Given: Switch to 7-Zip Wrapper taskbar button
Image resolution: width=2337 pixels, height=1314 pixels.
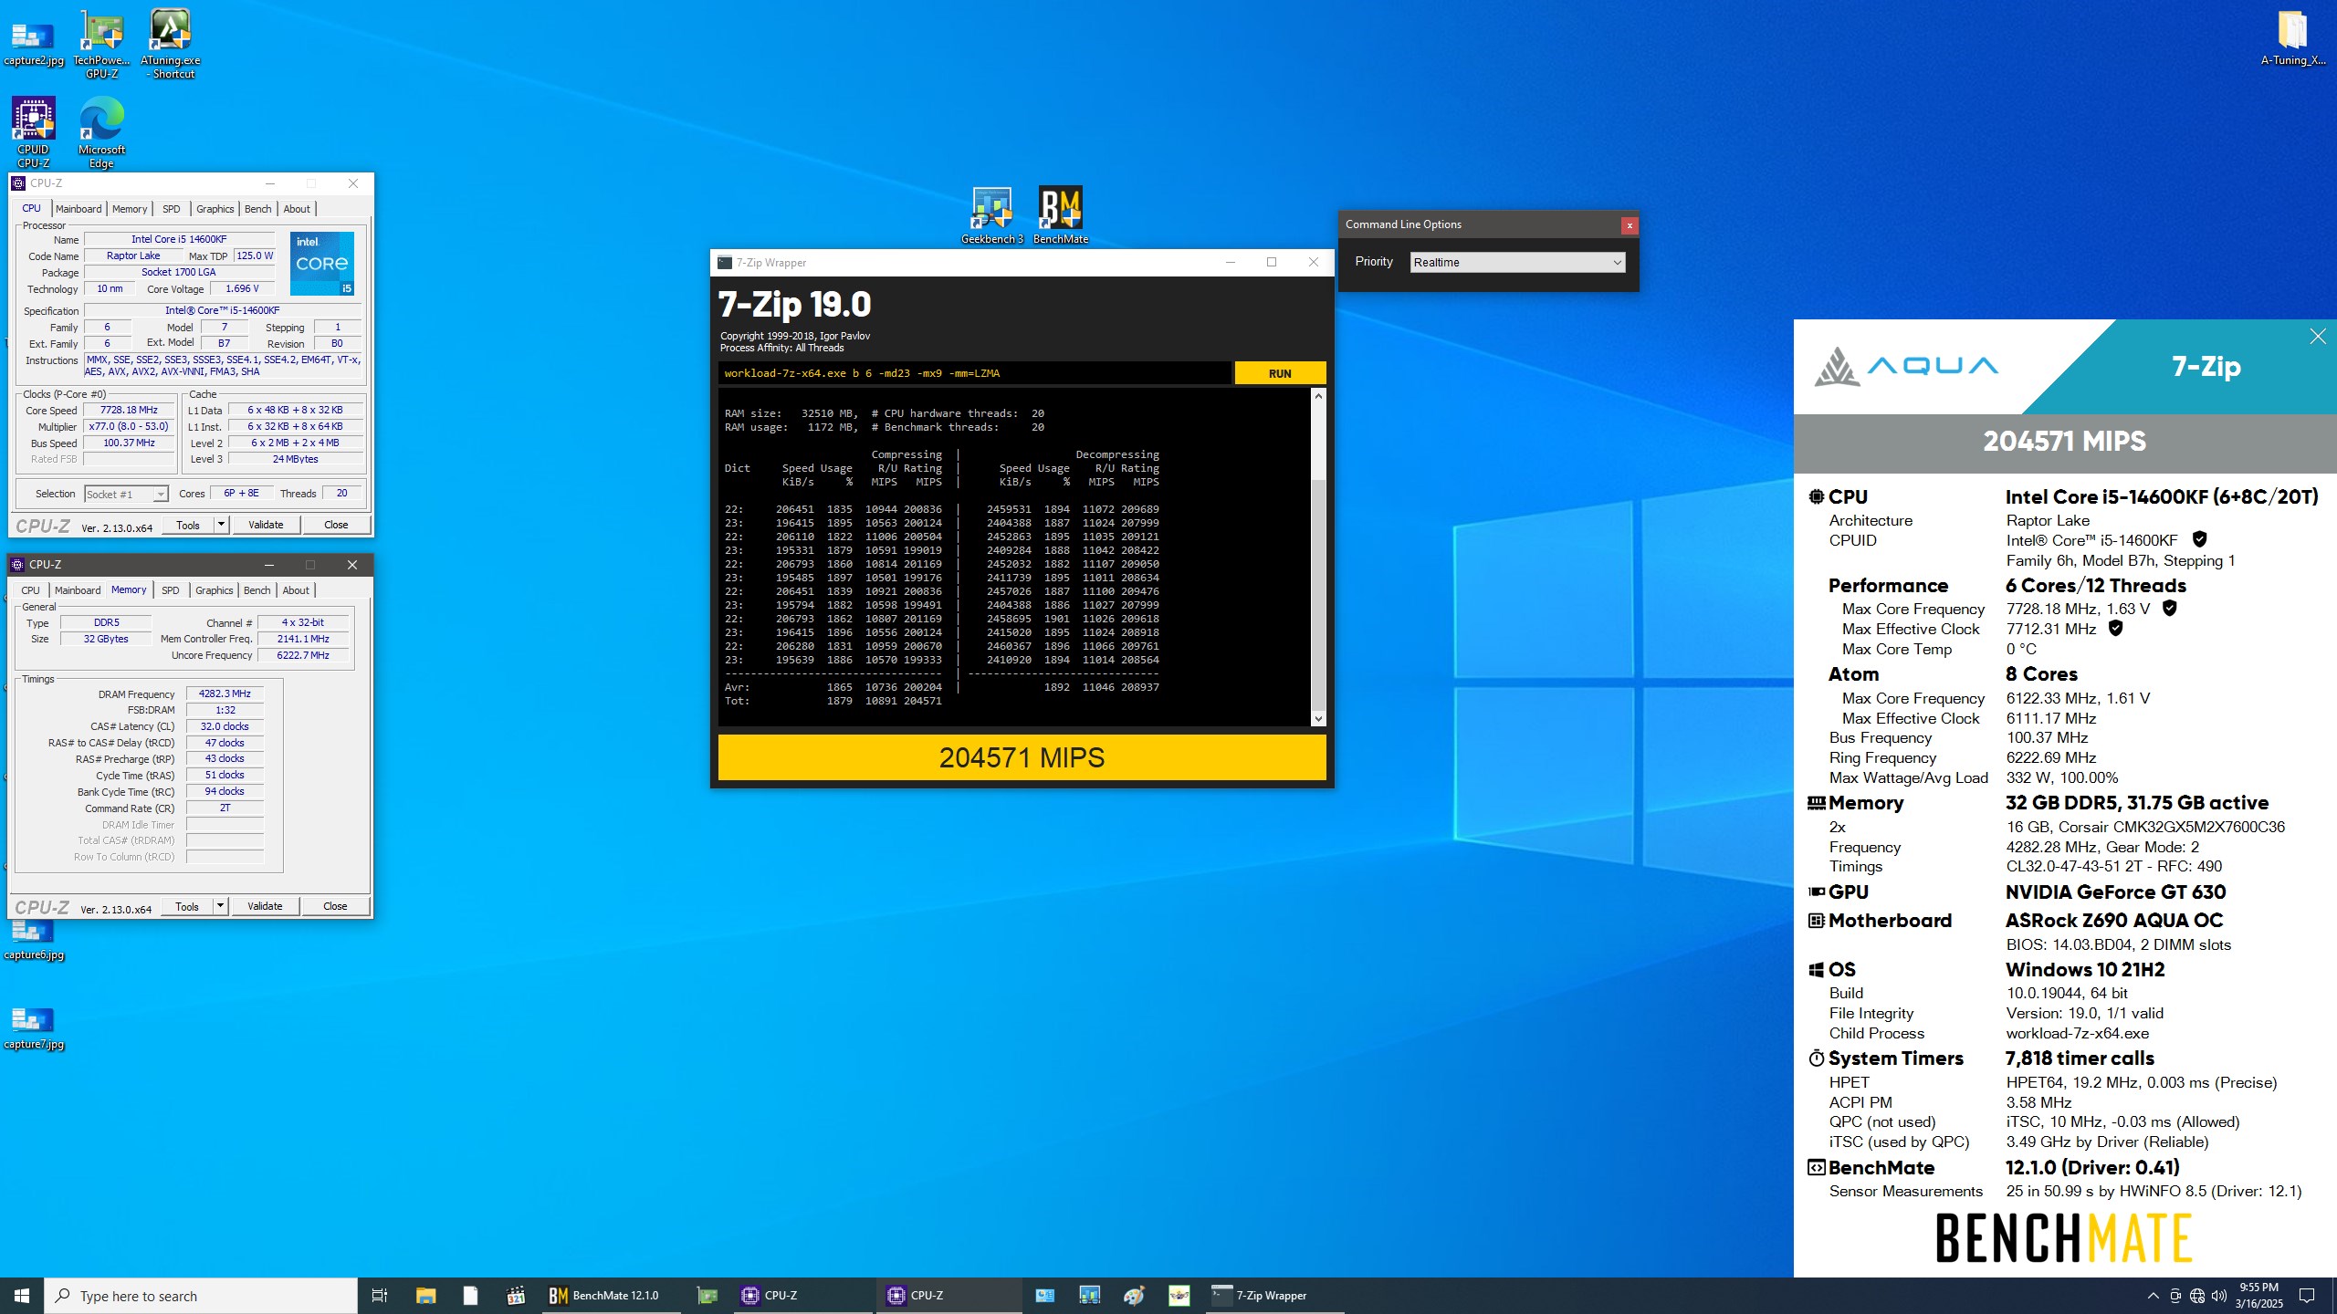Looking at the screenshot, I should (1273, 1296).
